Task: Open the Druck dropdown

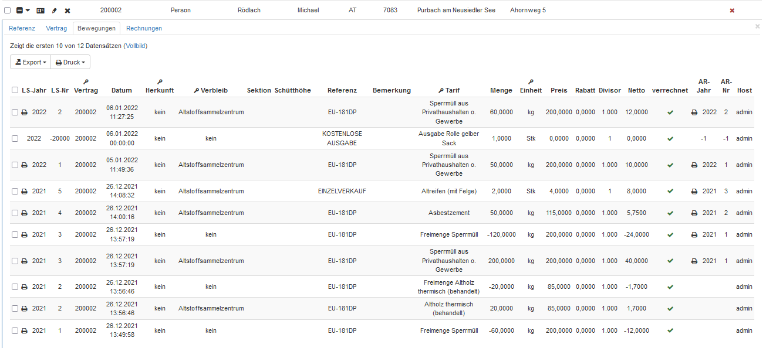Action: 70,62
